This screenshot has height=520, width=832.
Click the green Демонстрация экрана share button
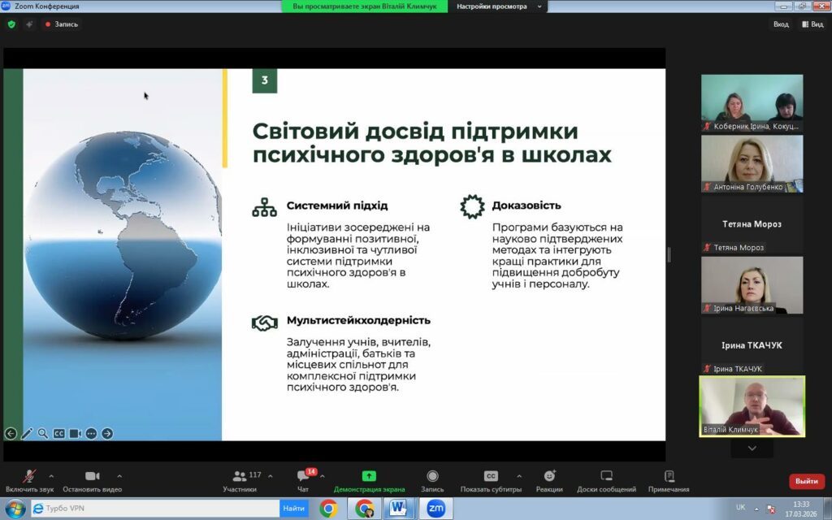point(369,479)
